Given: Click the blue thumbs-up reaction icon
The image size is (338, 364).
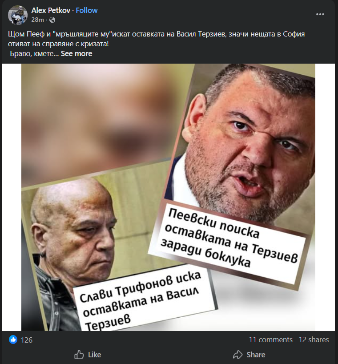Looking at the screenshot, I should tap(13, 340).
